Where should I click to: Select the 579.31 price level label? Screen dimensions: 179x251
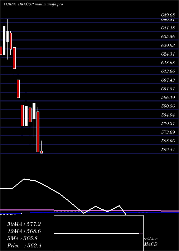click(x=168, y=124)
